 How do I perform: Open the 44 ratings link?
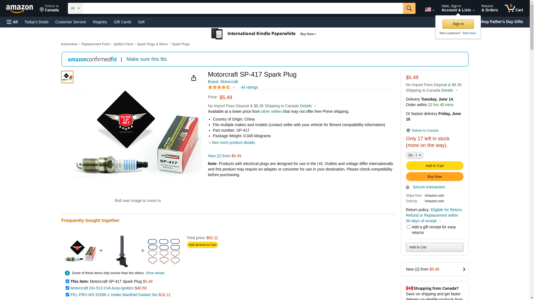point(249,87)
